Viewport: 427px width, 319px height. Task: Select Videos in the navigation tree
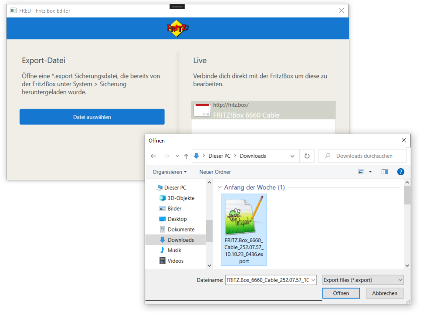coord(175,261)
